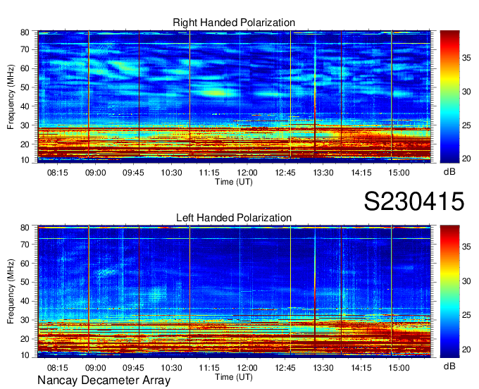Click the 60 frequency tick on bottom plot

(25, 264)
